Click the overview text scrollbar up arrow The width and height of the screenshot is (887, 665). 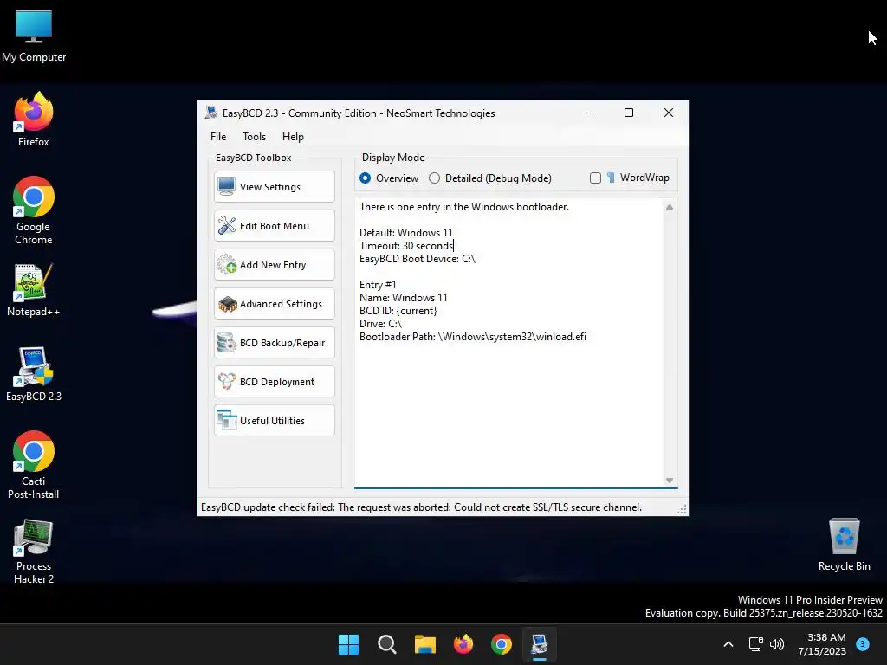670,207
